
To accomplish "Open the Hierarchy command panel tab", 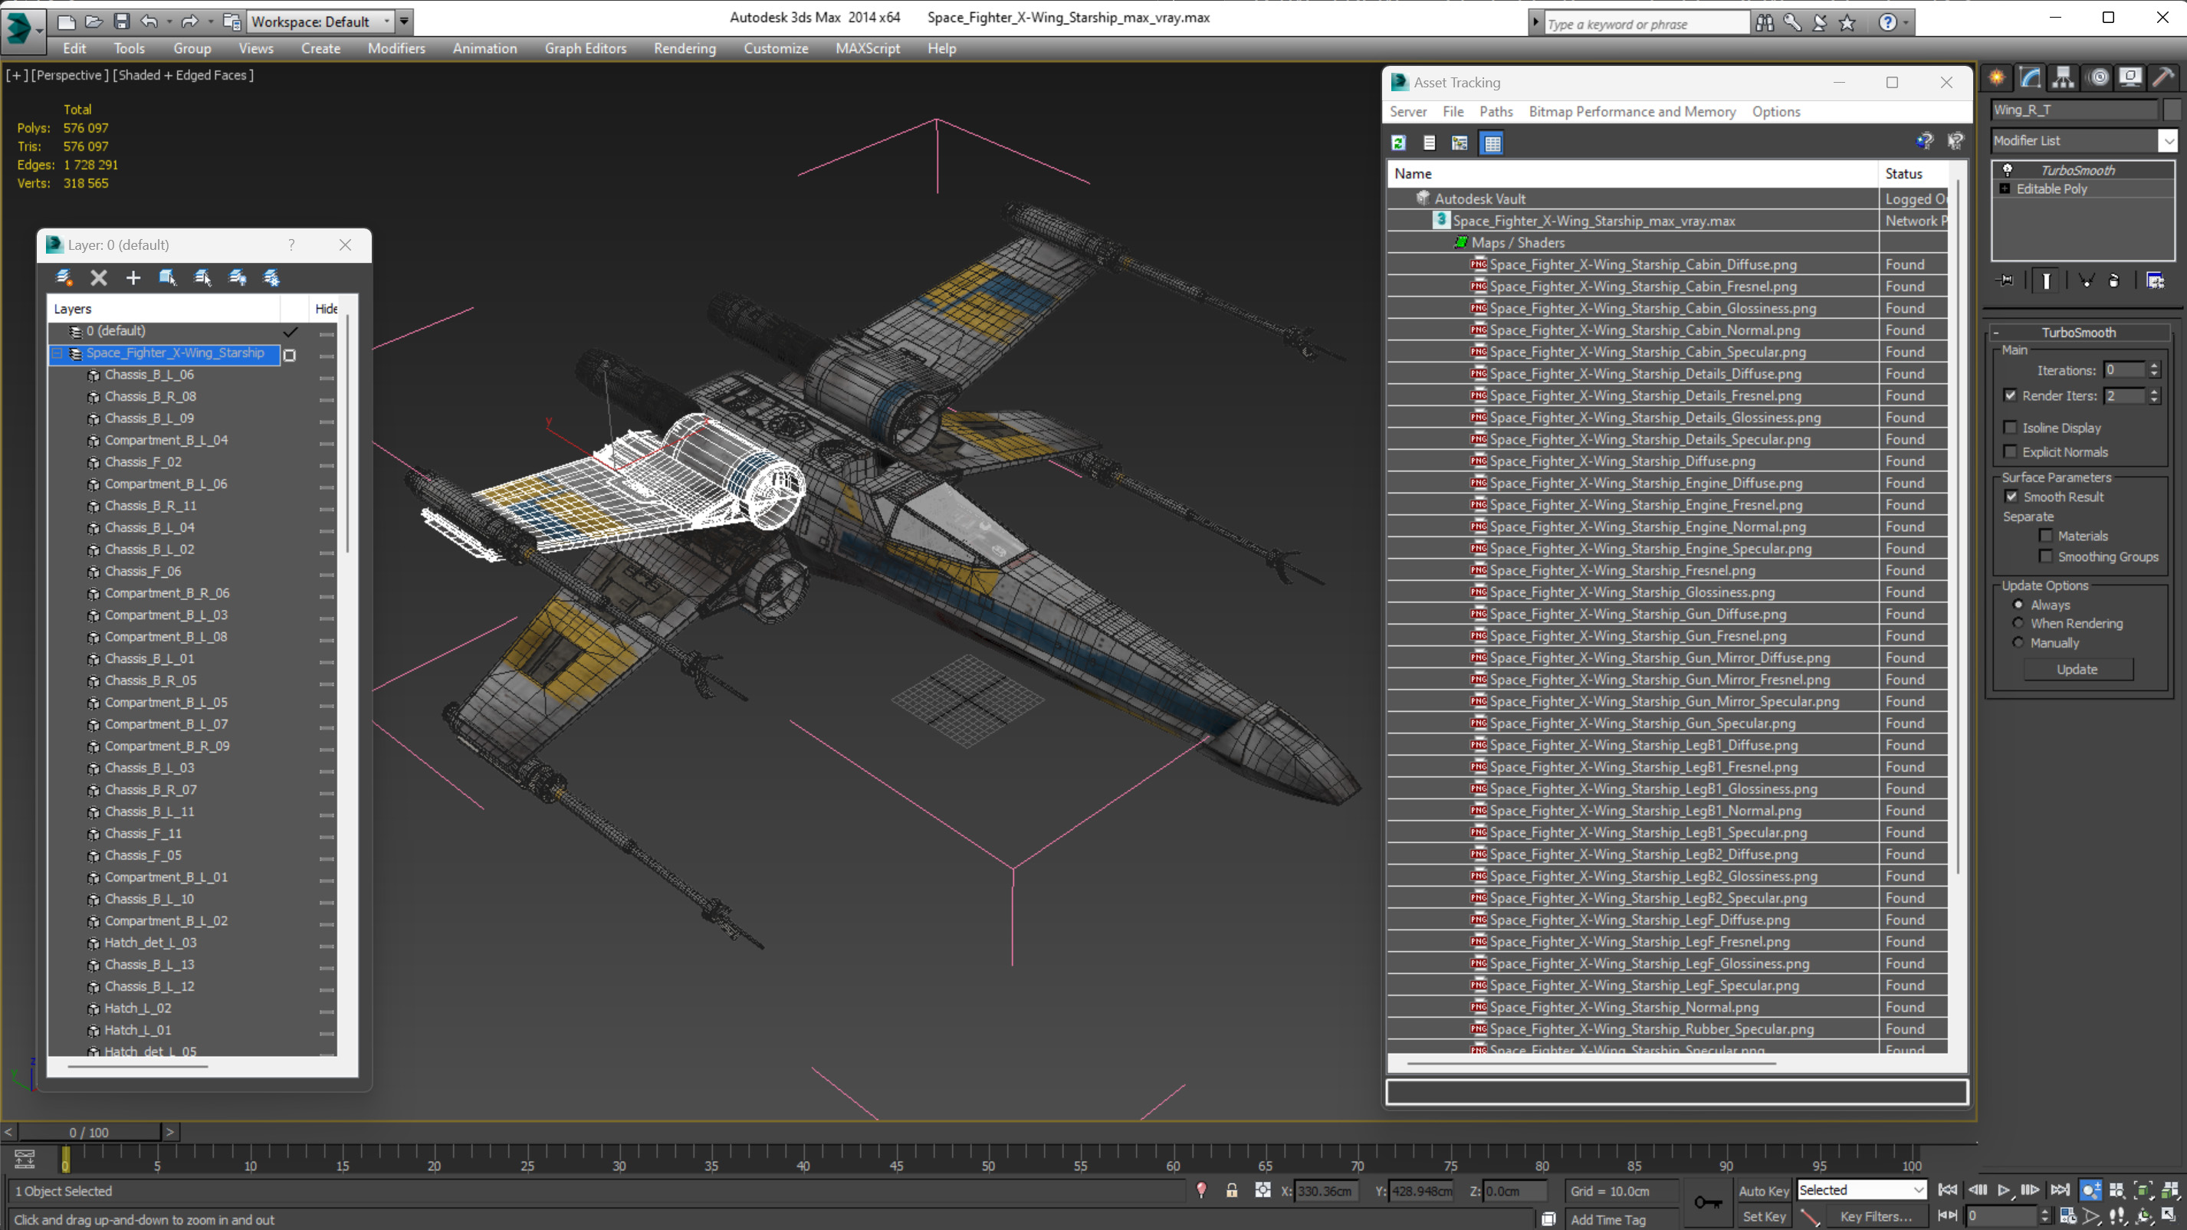I will point(2063,78).
